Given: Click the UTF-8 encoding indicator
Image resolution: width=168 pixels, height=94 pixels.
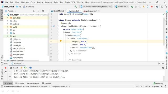Looking at the screenshot, I should pyautogui.click(x=148, y=86).
